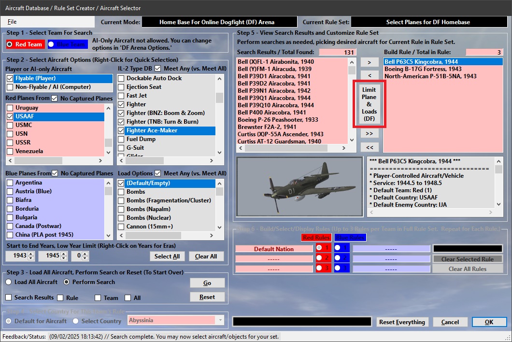The height and width of the screenshot is (342, 512).
Task: Click Reset Everything button
Action: pos(402,322)
